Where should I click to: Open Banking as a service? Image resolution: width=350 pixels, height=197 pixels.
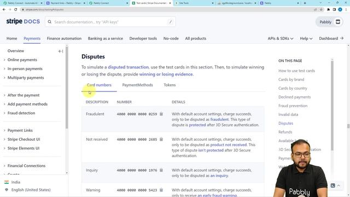(x=106, y=38)
